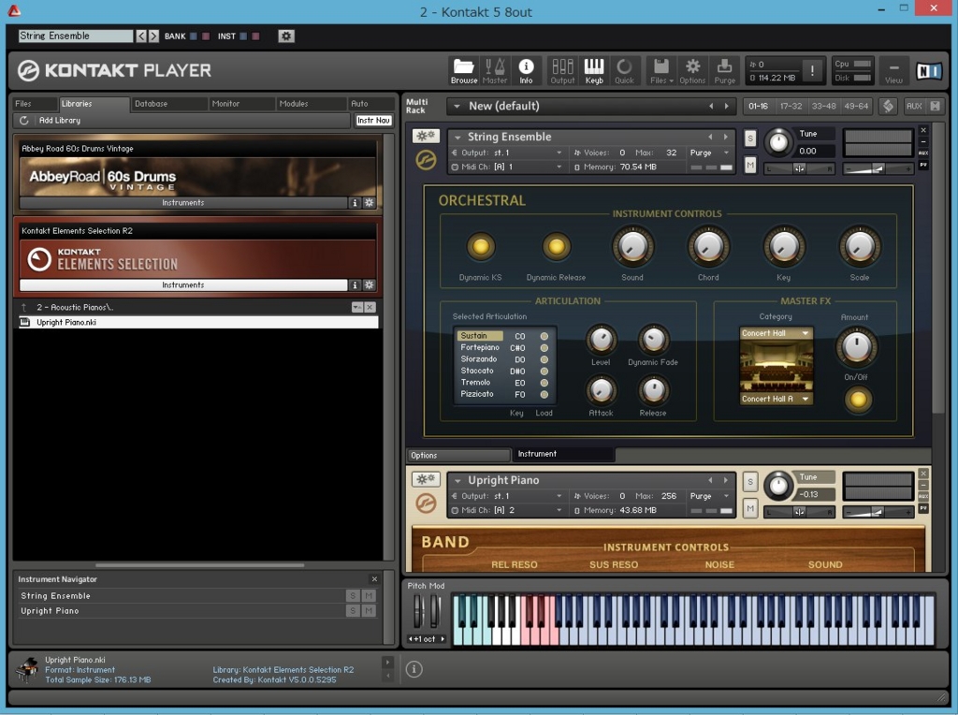Open the Options gear in Kontakt toolbar
Viewport: 958px width, 715px height.
(692, 71)
